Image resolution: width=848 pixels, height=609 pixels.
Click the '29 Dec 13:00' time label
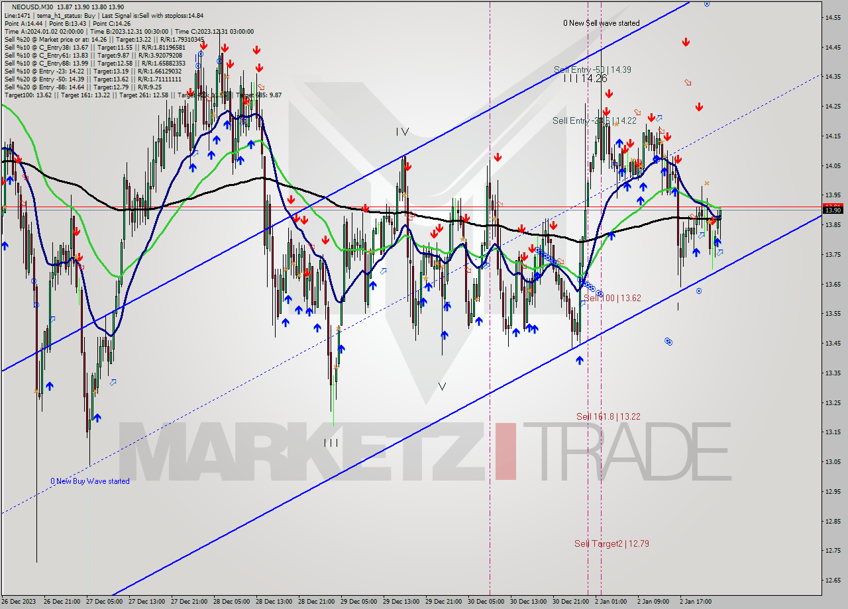point(401,602)
